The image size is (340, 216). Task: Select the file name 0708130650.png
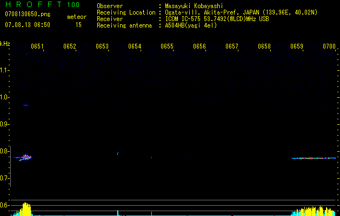[28, 14]
